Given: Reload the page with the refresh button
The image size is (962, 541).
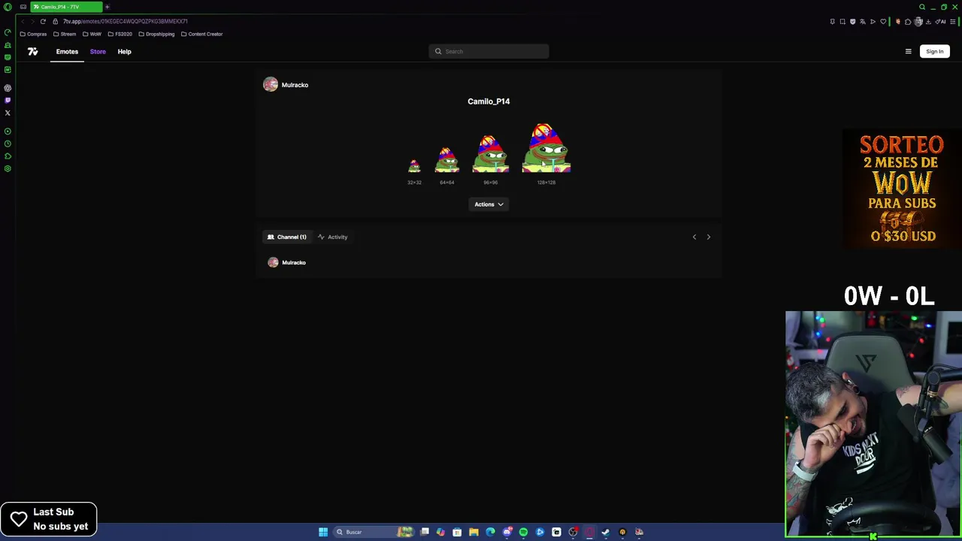Looking at the screenshot, I should (43, 21).
